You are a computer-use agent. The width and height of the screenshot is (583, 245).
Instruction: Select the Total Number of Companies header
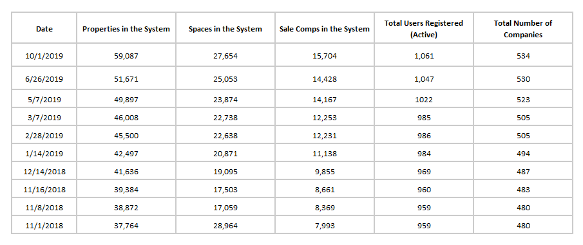click(x=522, y=29)
